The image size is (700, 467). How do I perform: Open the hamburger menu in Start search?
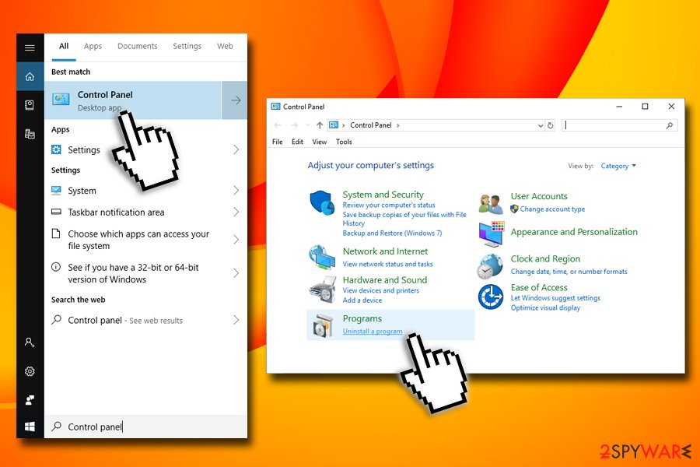(30, 47)
